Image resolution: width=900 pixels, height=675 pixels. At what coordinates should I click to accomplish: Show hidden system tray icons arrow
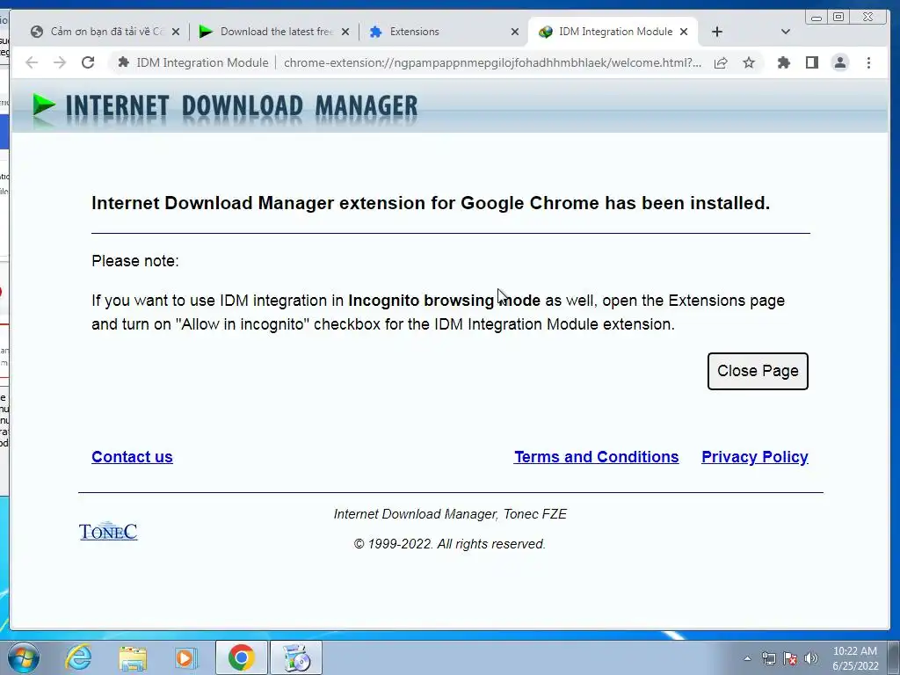click(x=747, y=658)
